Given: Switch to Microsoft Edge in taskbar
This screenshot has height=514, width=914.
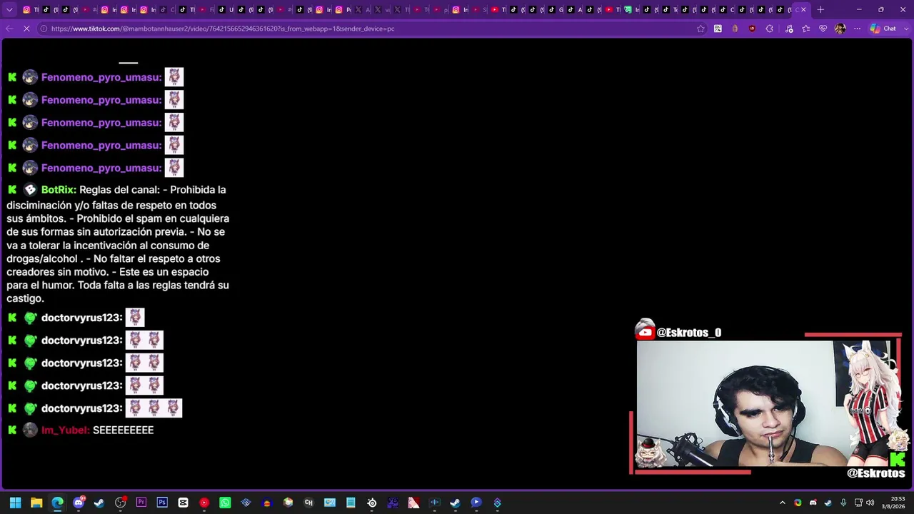Looking at the screenshot, I should (57, 503).
